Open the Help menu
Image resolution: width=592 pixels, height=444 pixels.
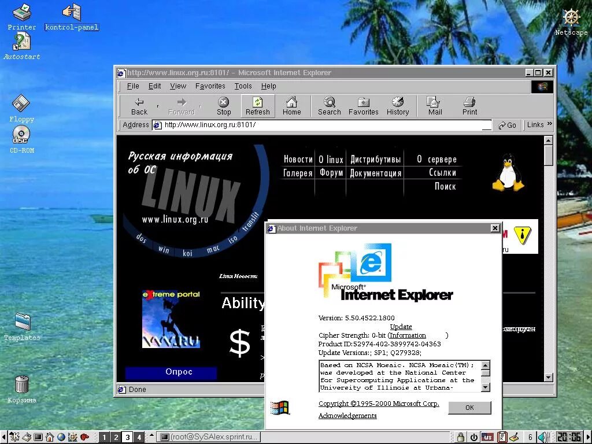tap(268, 86)
